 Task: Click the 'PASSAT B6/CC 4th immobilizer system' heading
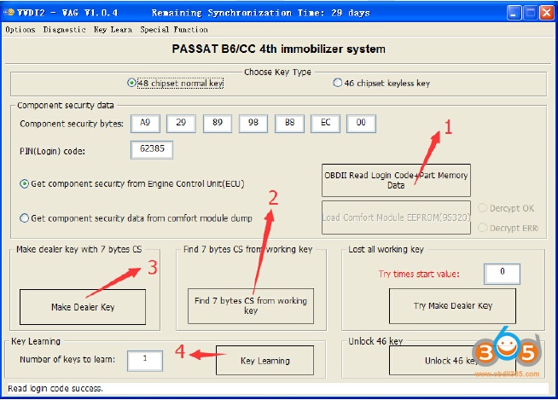pos(279,49)
